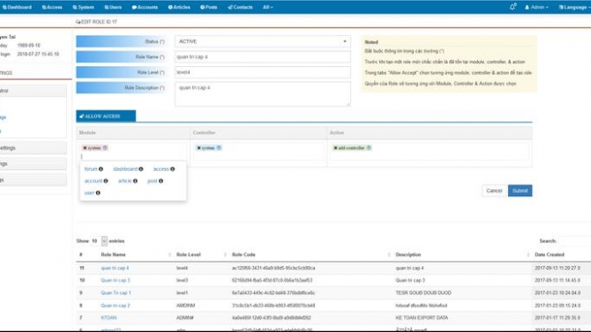The width and height of the screenshot is (591, 332).
Task: Remove the system module tag
Action: click(85, 148)
